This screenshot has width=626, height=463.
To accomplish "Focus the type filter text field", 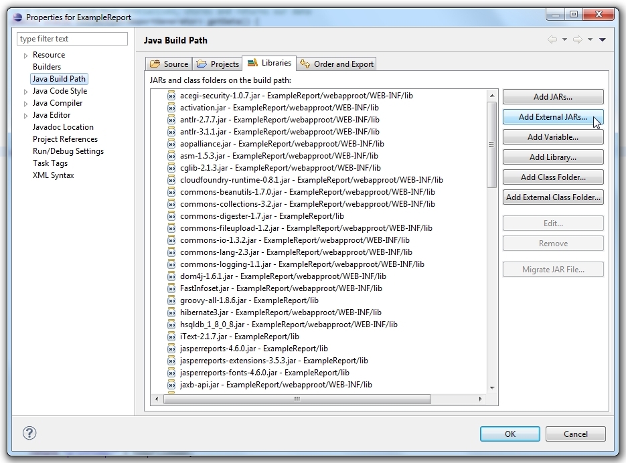I will click(x=72, y=39).
